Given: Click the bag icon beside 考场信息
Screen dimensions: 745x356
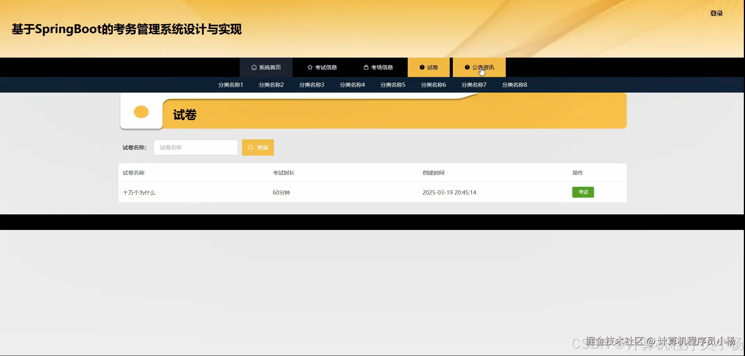Looking at the screenshot, I should [366, 67].
